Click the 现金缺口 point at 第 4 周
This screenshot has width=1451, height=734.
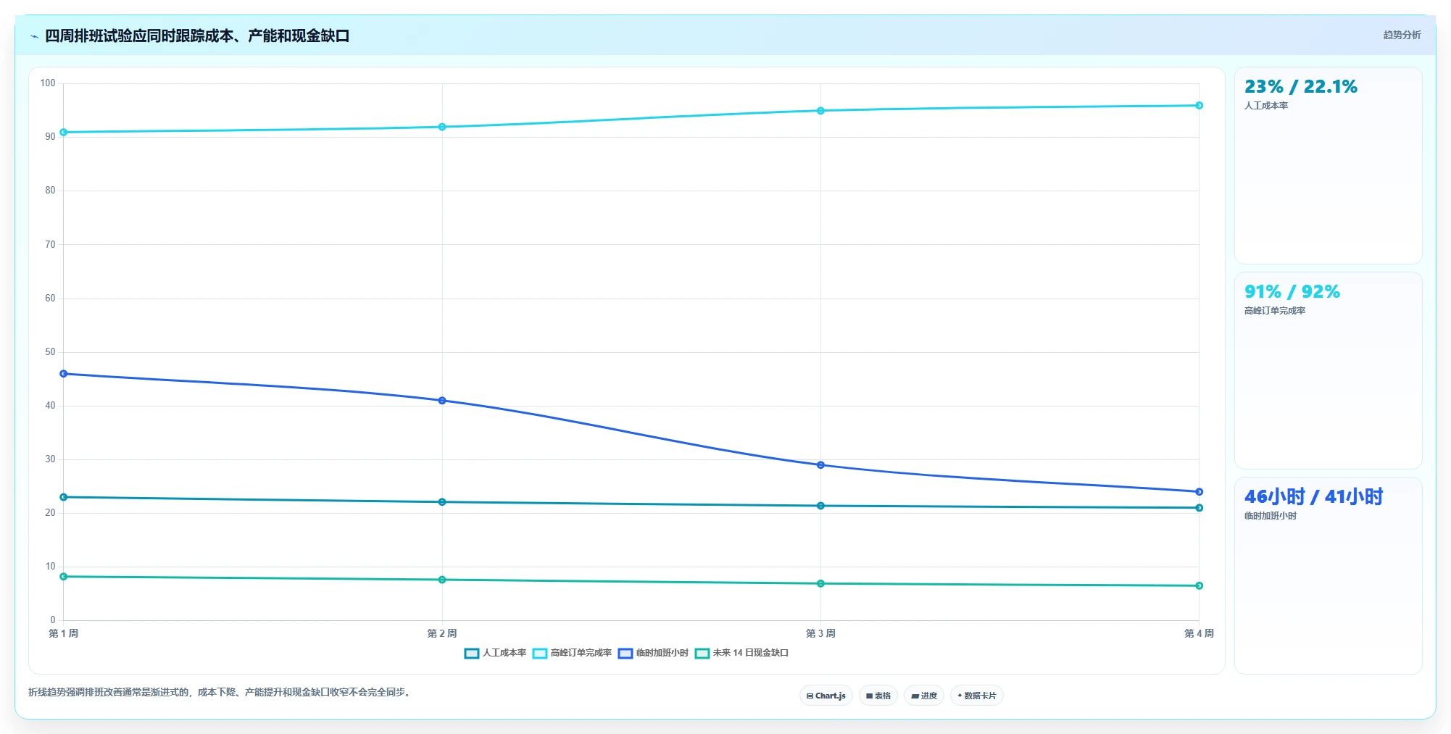click(1199, 585)
